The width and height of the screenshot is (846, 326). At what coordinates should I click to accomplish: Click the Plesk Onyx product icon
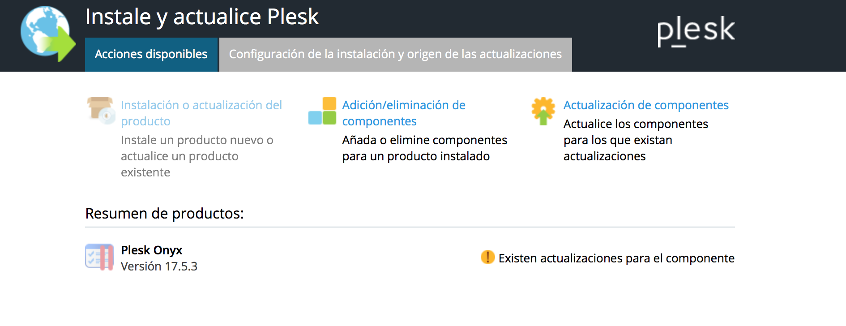pos(99,257)
